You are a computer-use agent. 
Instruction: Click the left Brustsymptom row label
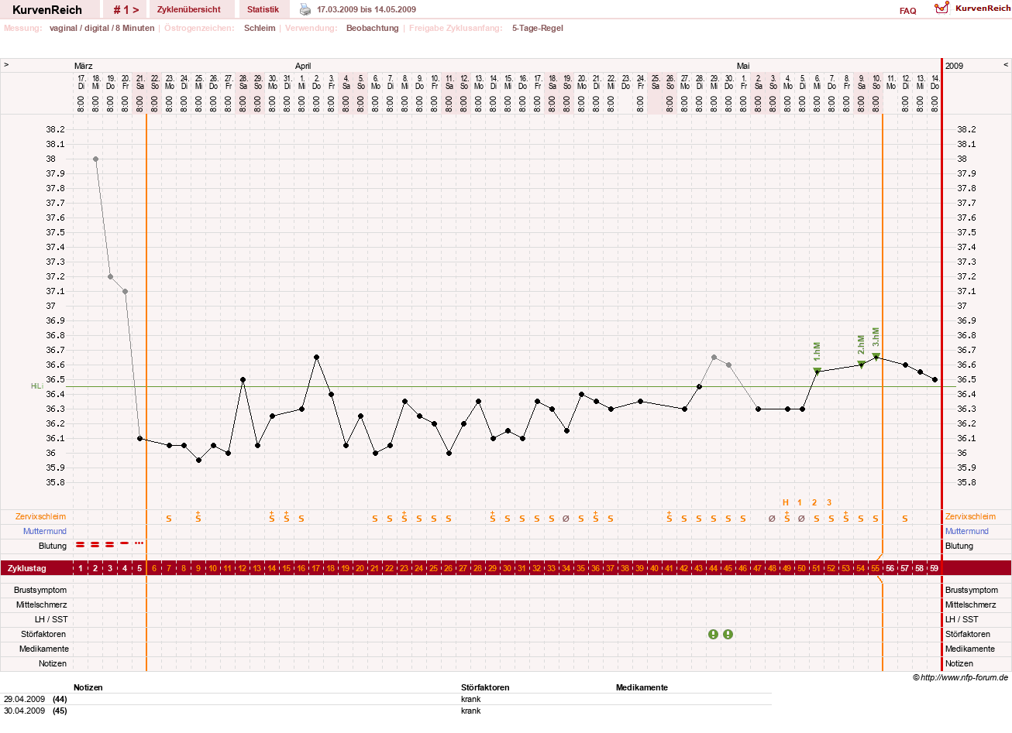point(40,590)
